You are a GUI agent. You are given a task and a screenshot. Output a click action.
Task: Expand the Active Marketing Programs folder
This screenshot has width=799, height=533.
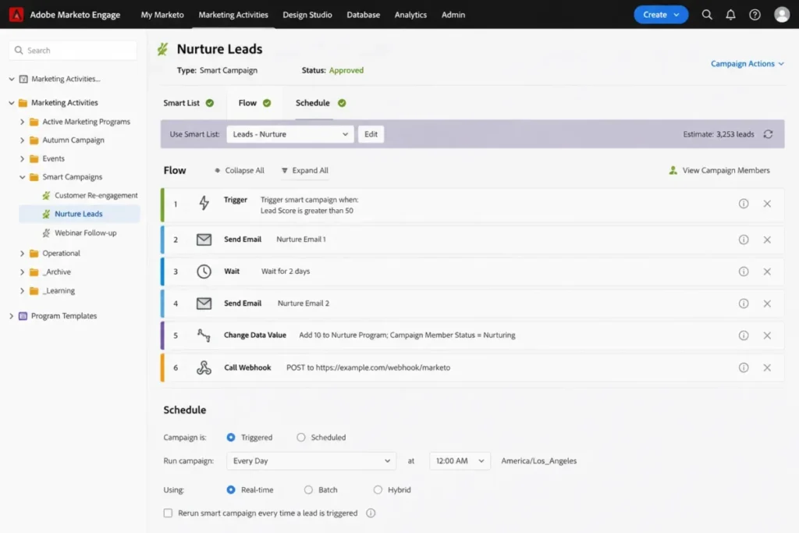coord(22,122)
